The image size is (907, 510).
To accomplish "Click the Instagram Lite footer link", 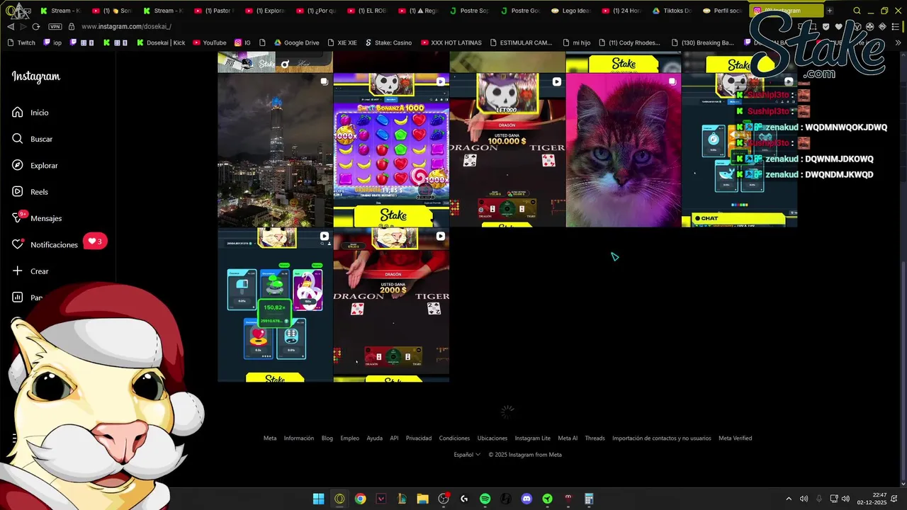I will click(x=533, y=438).
